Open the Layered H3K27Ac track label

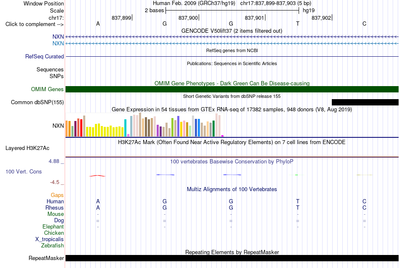(27, 148)
